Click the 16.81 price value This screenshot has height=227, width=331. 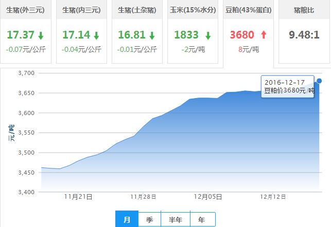click(132, 35)
